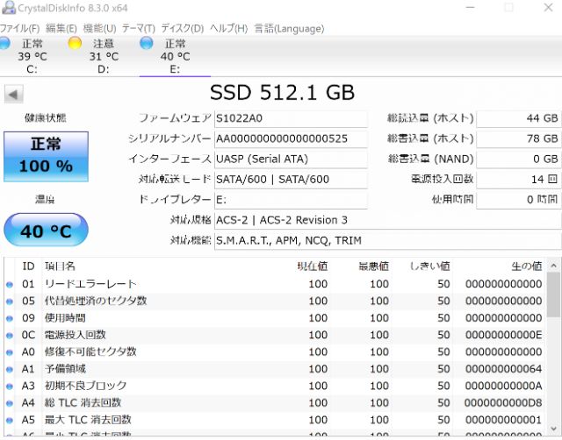Screen dimensions: 562x440
Task: Select the 0C 電源投入回数 table row
Action: [x=275, y=335]
